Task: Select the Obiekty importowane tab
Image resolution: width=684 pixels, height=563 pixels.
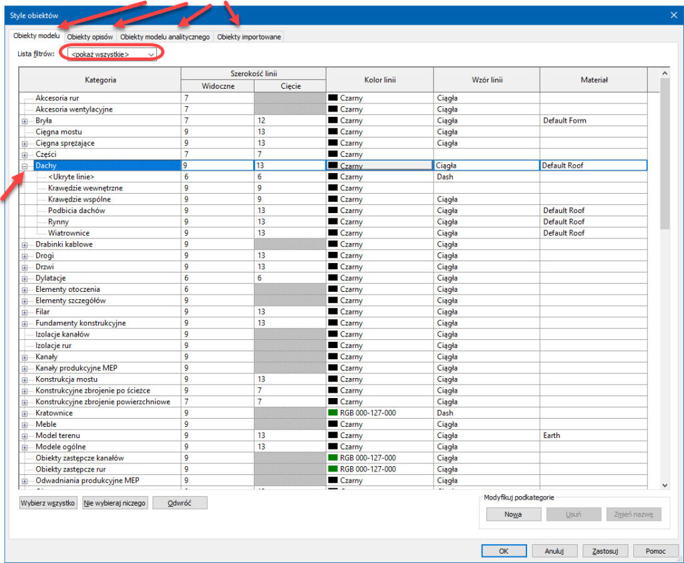Action: tap(248, 37)
